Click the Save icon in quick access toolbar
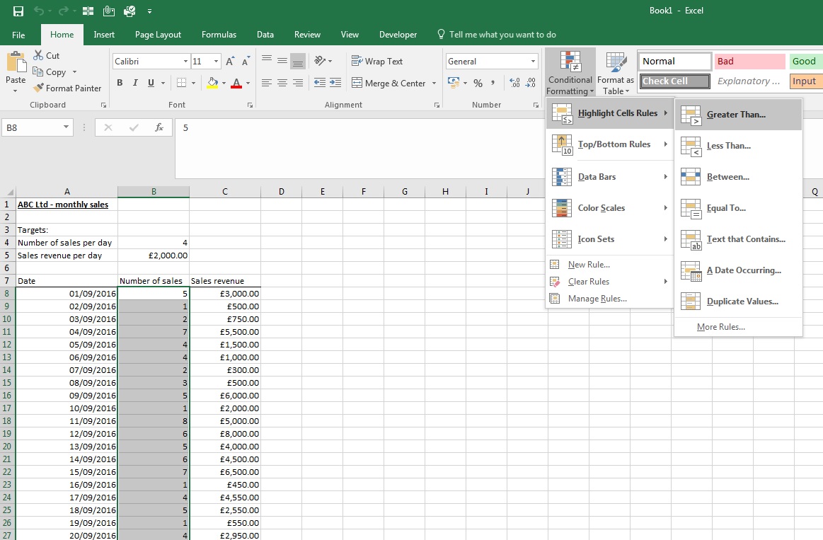Image resolution: width=823 pixels, height=540 pixels. [x=18, y=11]
